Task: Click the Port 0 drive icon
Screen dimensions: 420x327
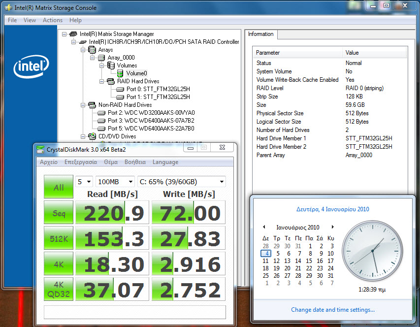Action: coord(120,89)
